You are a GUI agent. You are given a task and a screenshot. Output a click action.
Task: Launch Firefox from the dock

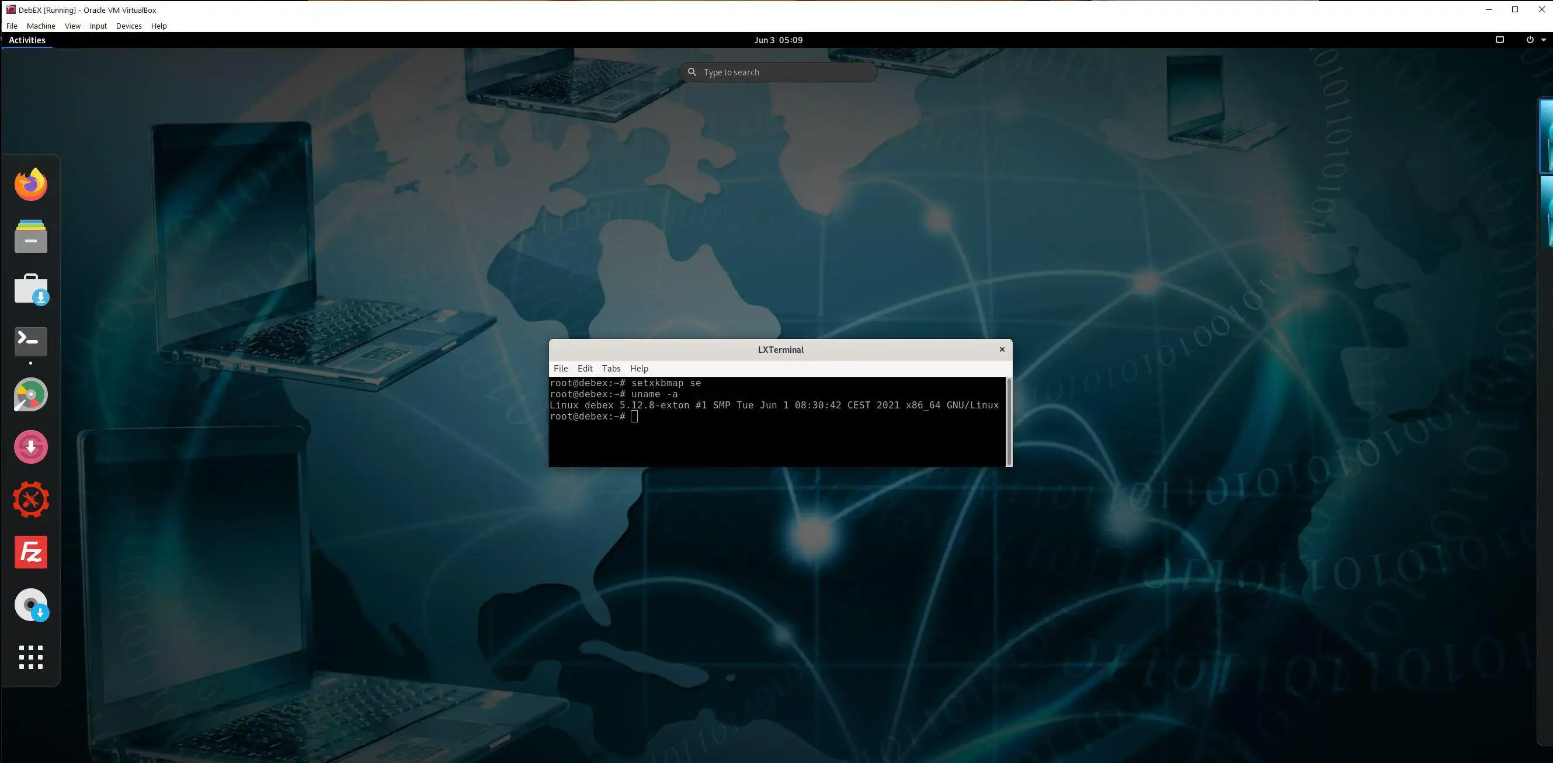click(x=31, y=184)
